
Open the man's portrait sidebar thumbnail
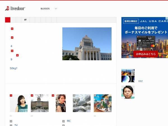coord(128,92)
